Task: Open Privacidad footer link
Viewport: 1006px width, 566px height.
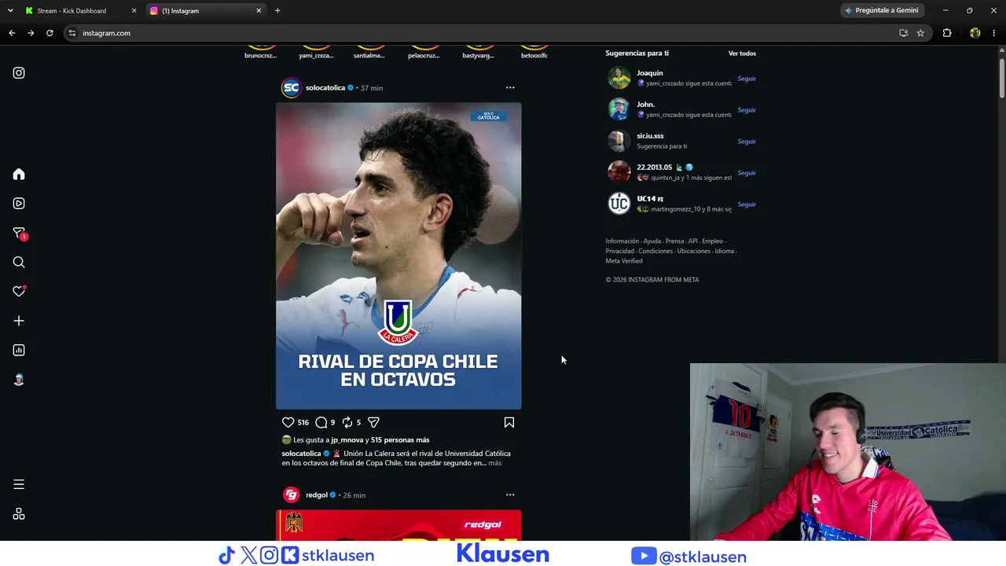Action: pos(620,252)
